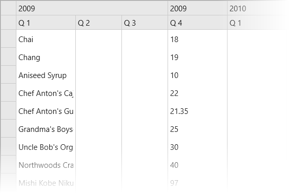Click the Northwoods Cra cell

pos(46,165)
